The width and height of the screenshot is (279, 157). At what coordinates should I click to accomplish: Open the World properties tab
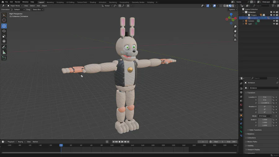point(241,105)
